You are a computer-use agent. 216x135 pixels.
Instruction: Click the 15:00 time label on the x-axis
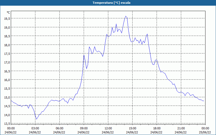[132, 129]
